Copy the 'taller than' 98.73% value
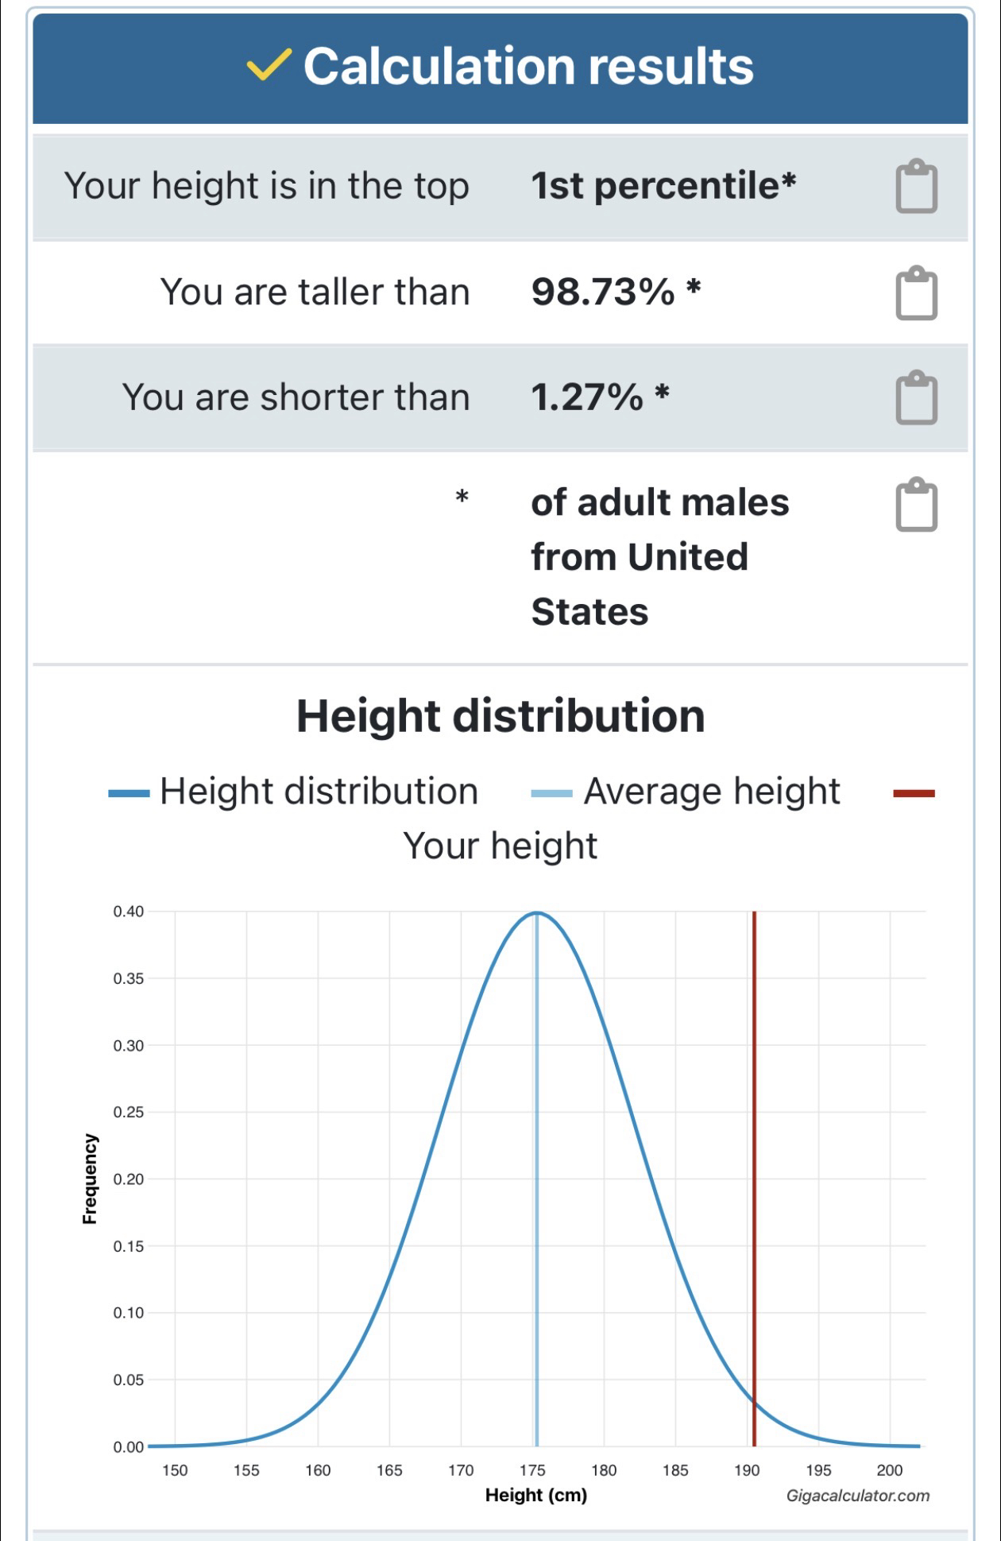This screenshot has height=1541, width=1001. click(916, 293)
